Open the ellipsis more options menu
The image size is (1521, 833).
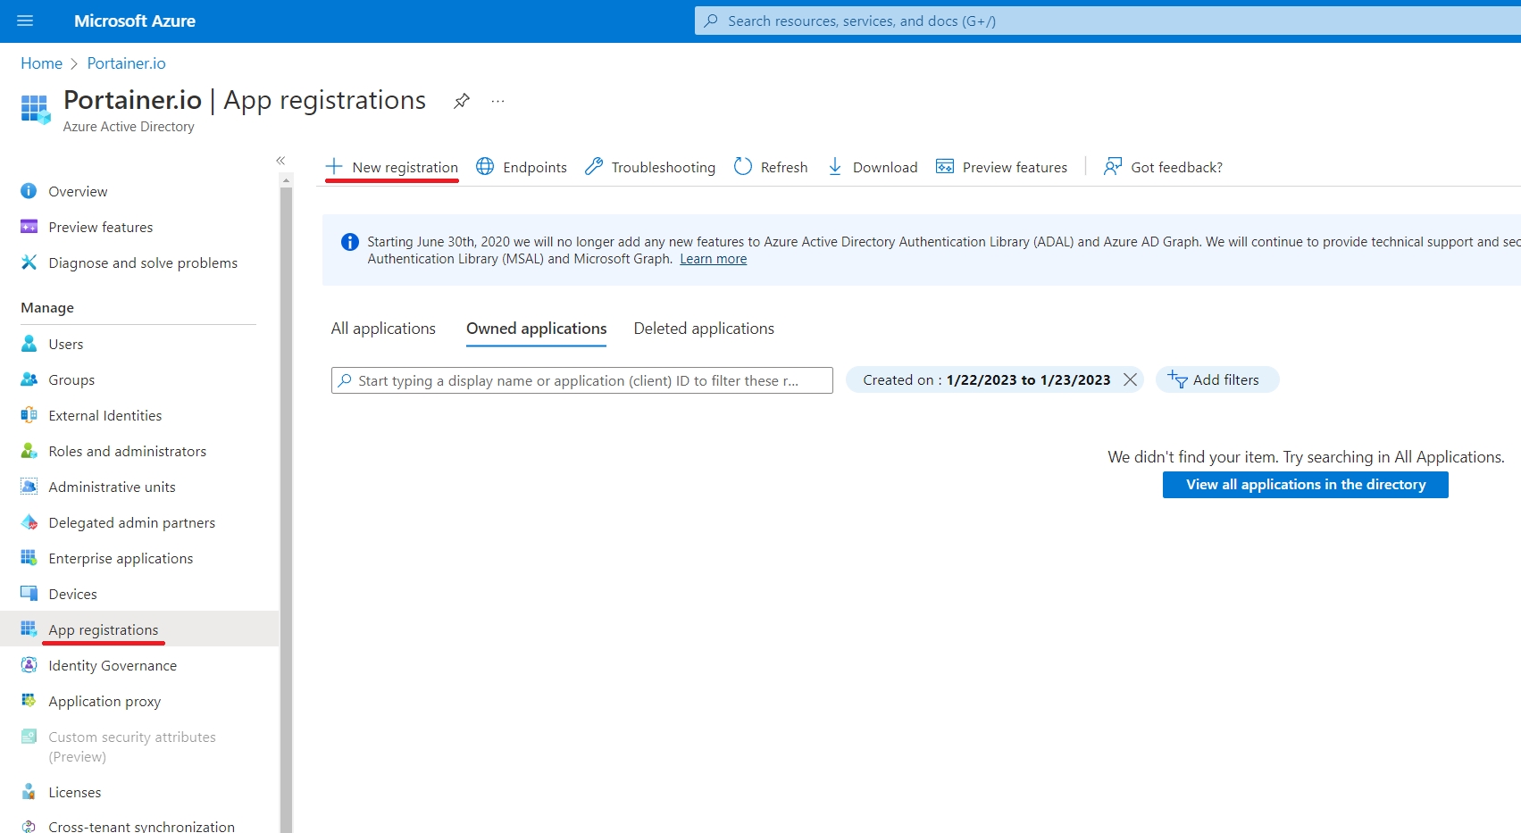497,101
